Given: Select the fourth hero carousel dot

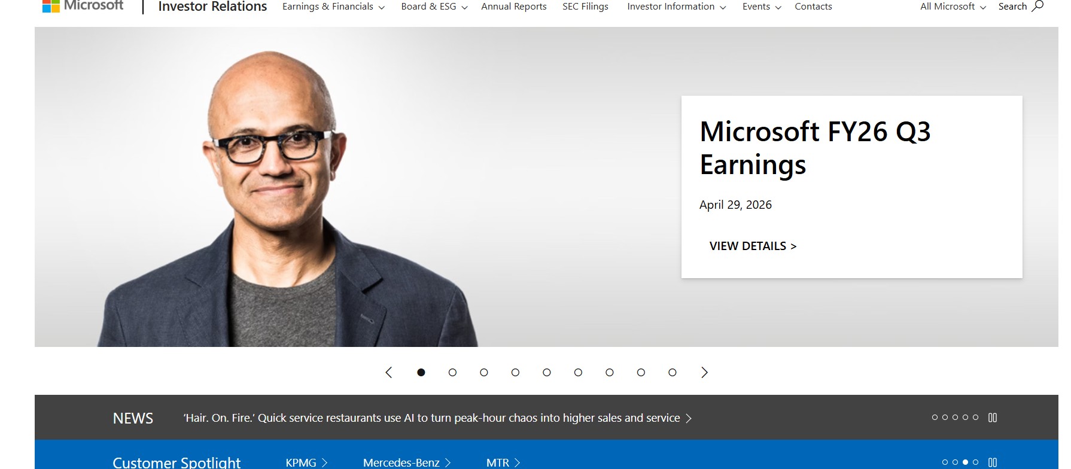Looking at the screenshot, I should 515,372.
